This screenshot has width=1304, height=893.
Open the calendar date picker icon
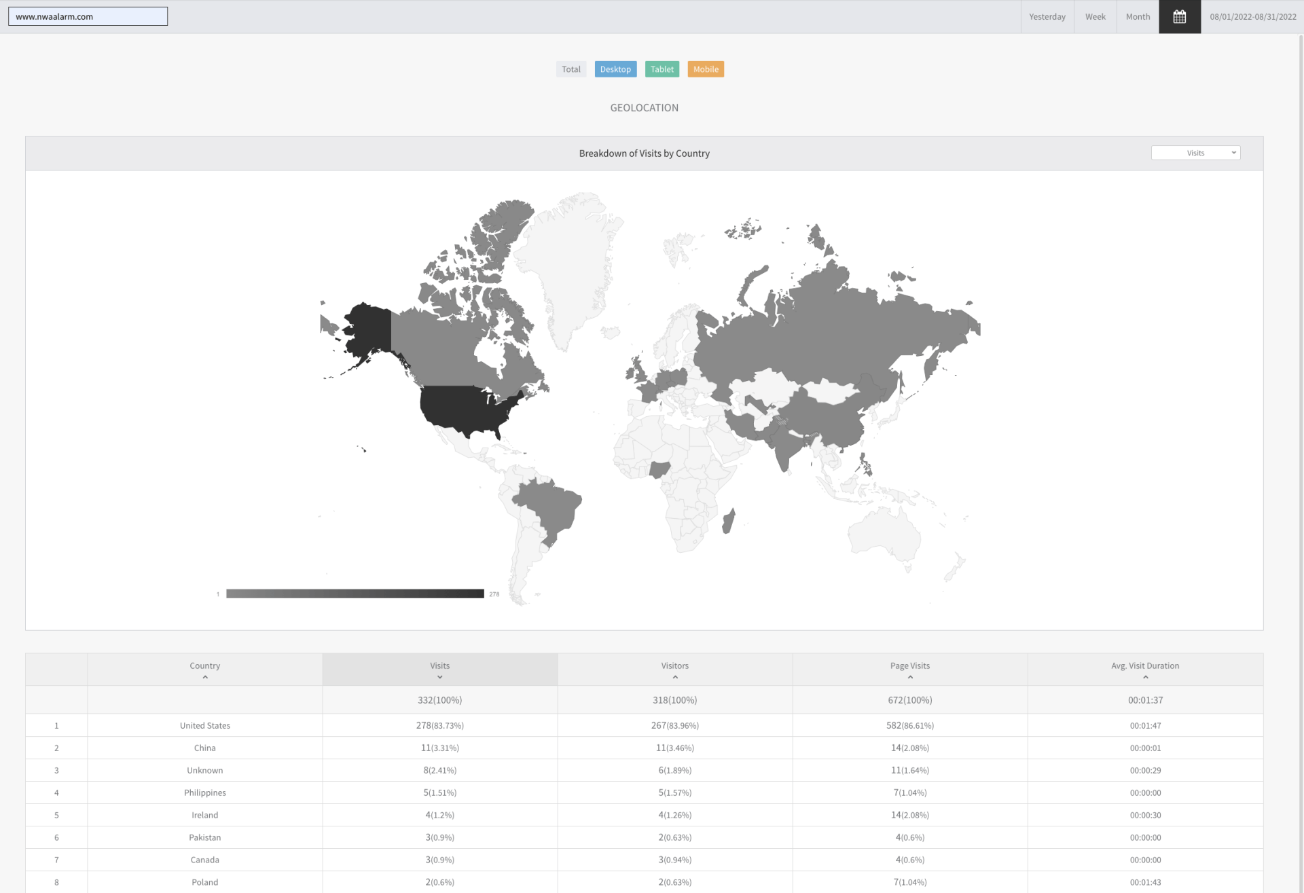point(1179,17)
